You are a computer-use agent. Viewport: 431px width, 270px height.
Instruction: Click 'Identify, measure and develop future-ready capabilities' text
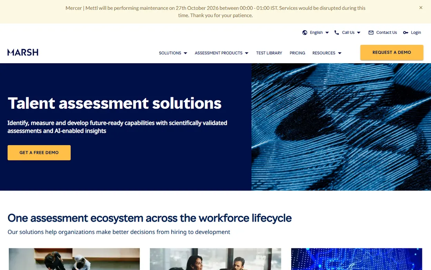pyautogui.click(x=117, y=127)
